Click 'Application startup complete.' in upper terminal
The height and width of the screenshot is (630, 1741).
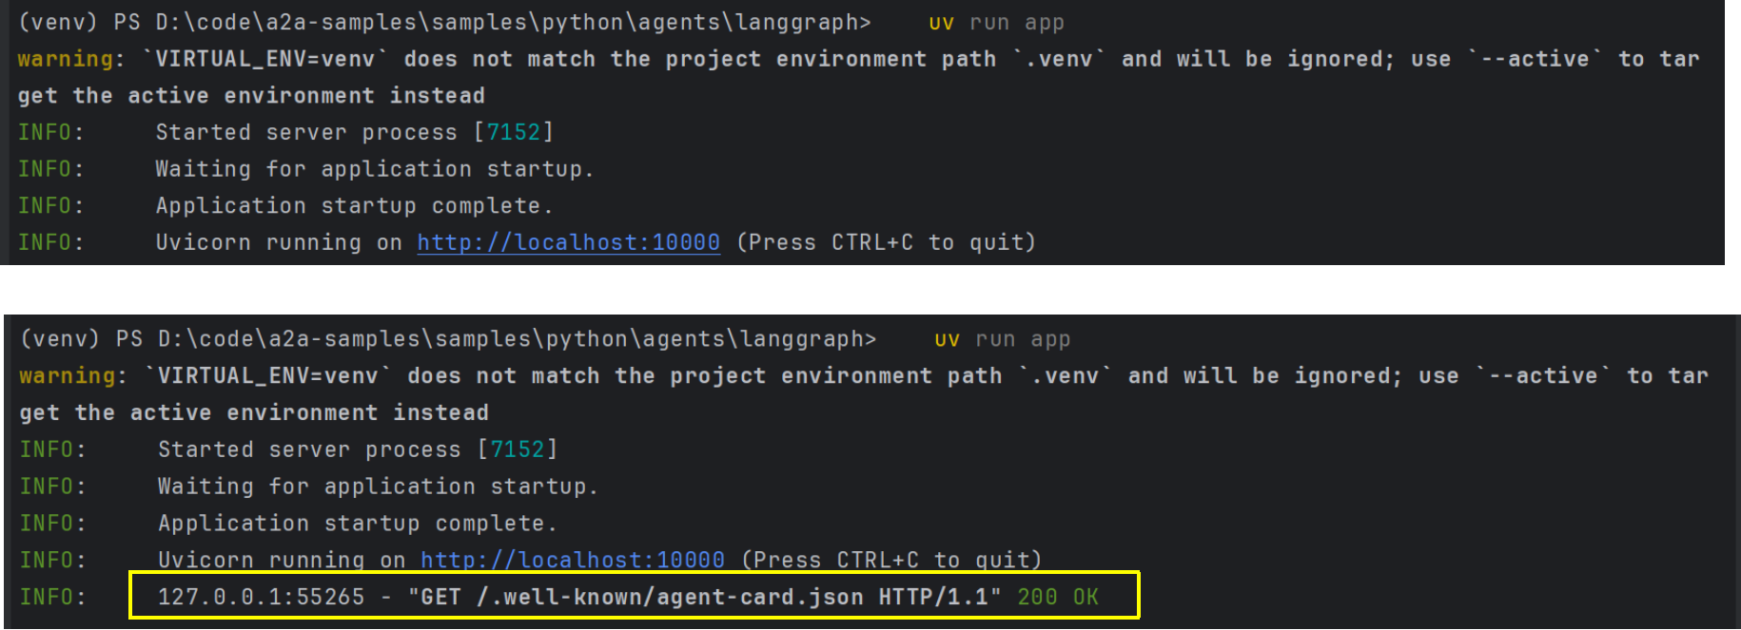354,206
